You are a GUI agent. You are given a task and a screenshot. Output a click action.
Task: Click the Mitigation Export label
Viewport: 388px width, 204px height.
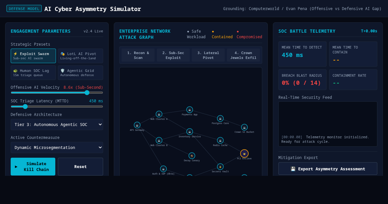[298, 158]
